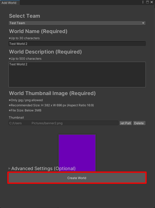Open the Select Team dropdown

77,23
